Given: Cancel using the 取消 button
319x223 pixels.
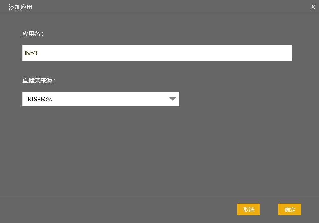Looking at the screenshot, I should (249, 209).
